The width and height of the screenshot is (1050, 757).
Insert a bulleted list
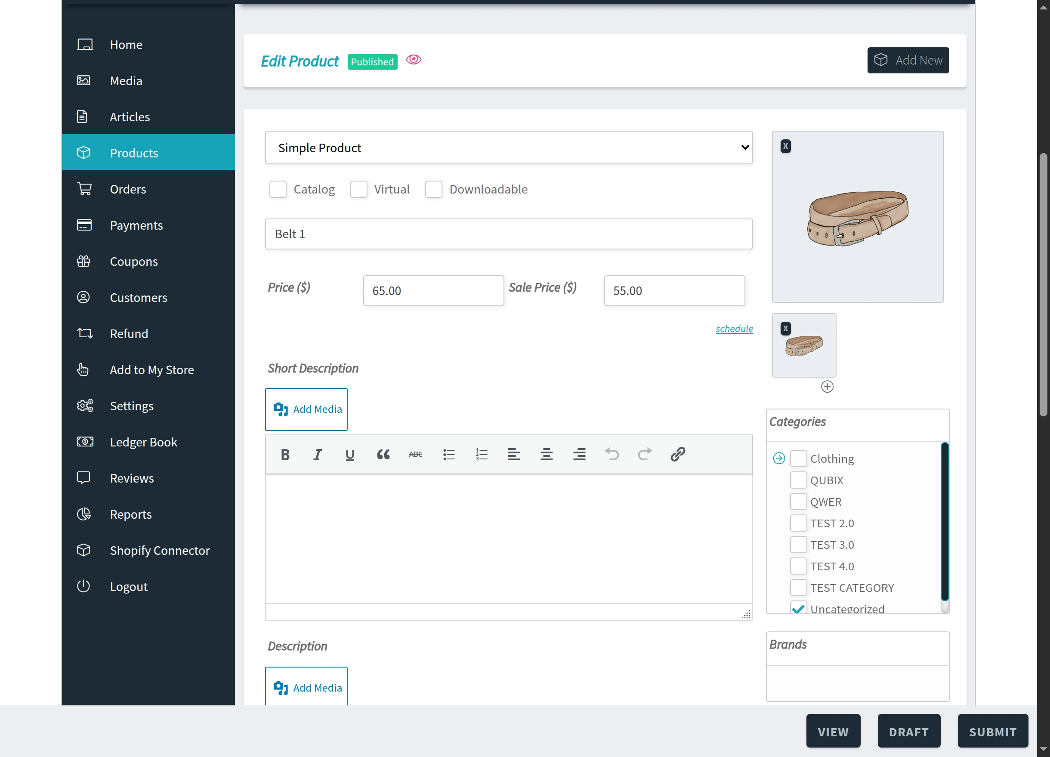coord(448,454)
